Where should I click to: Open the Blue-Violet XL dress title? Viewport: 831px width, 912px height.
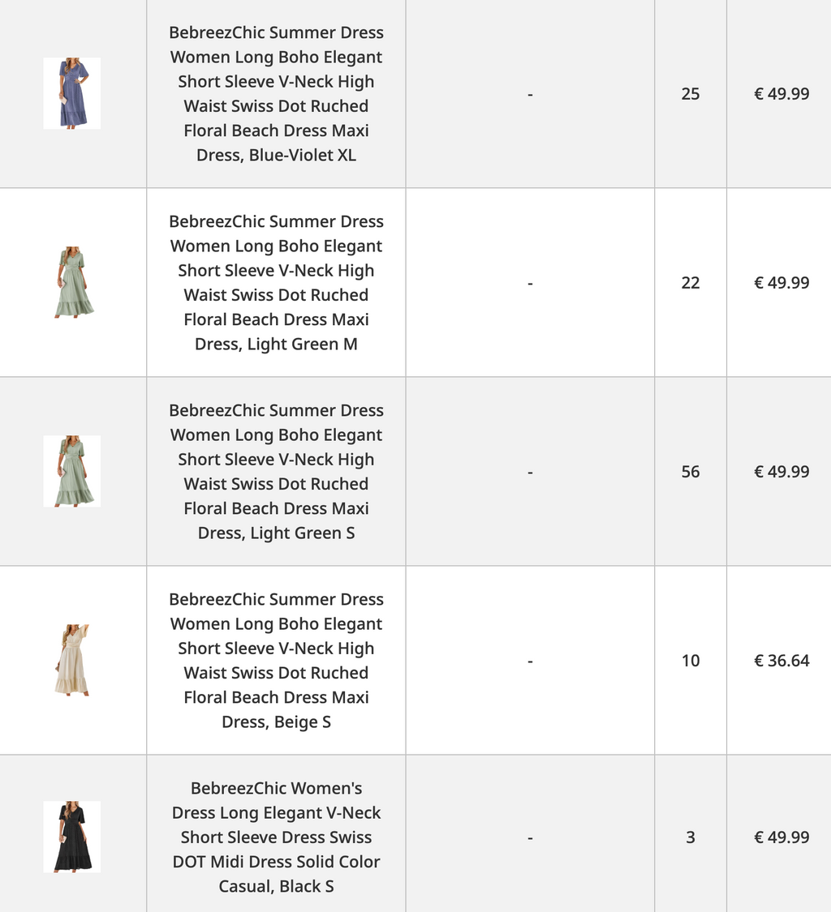pos(276,94)
